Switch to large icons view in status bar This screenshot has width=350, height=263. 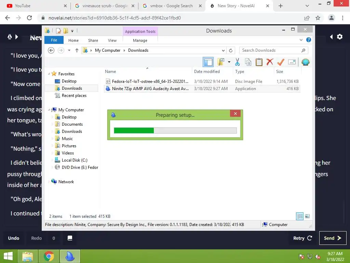[x=307, y=216]
